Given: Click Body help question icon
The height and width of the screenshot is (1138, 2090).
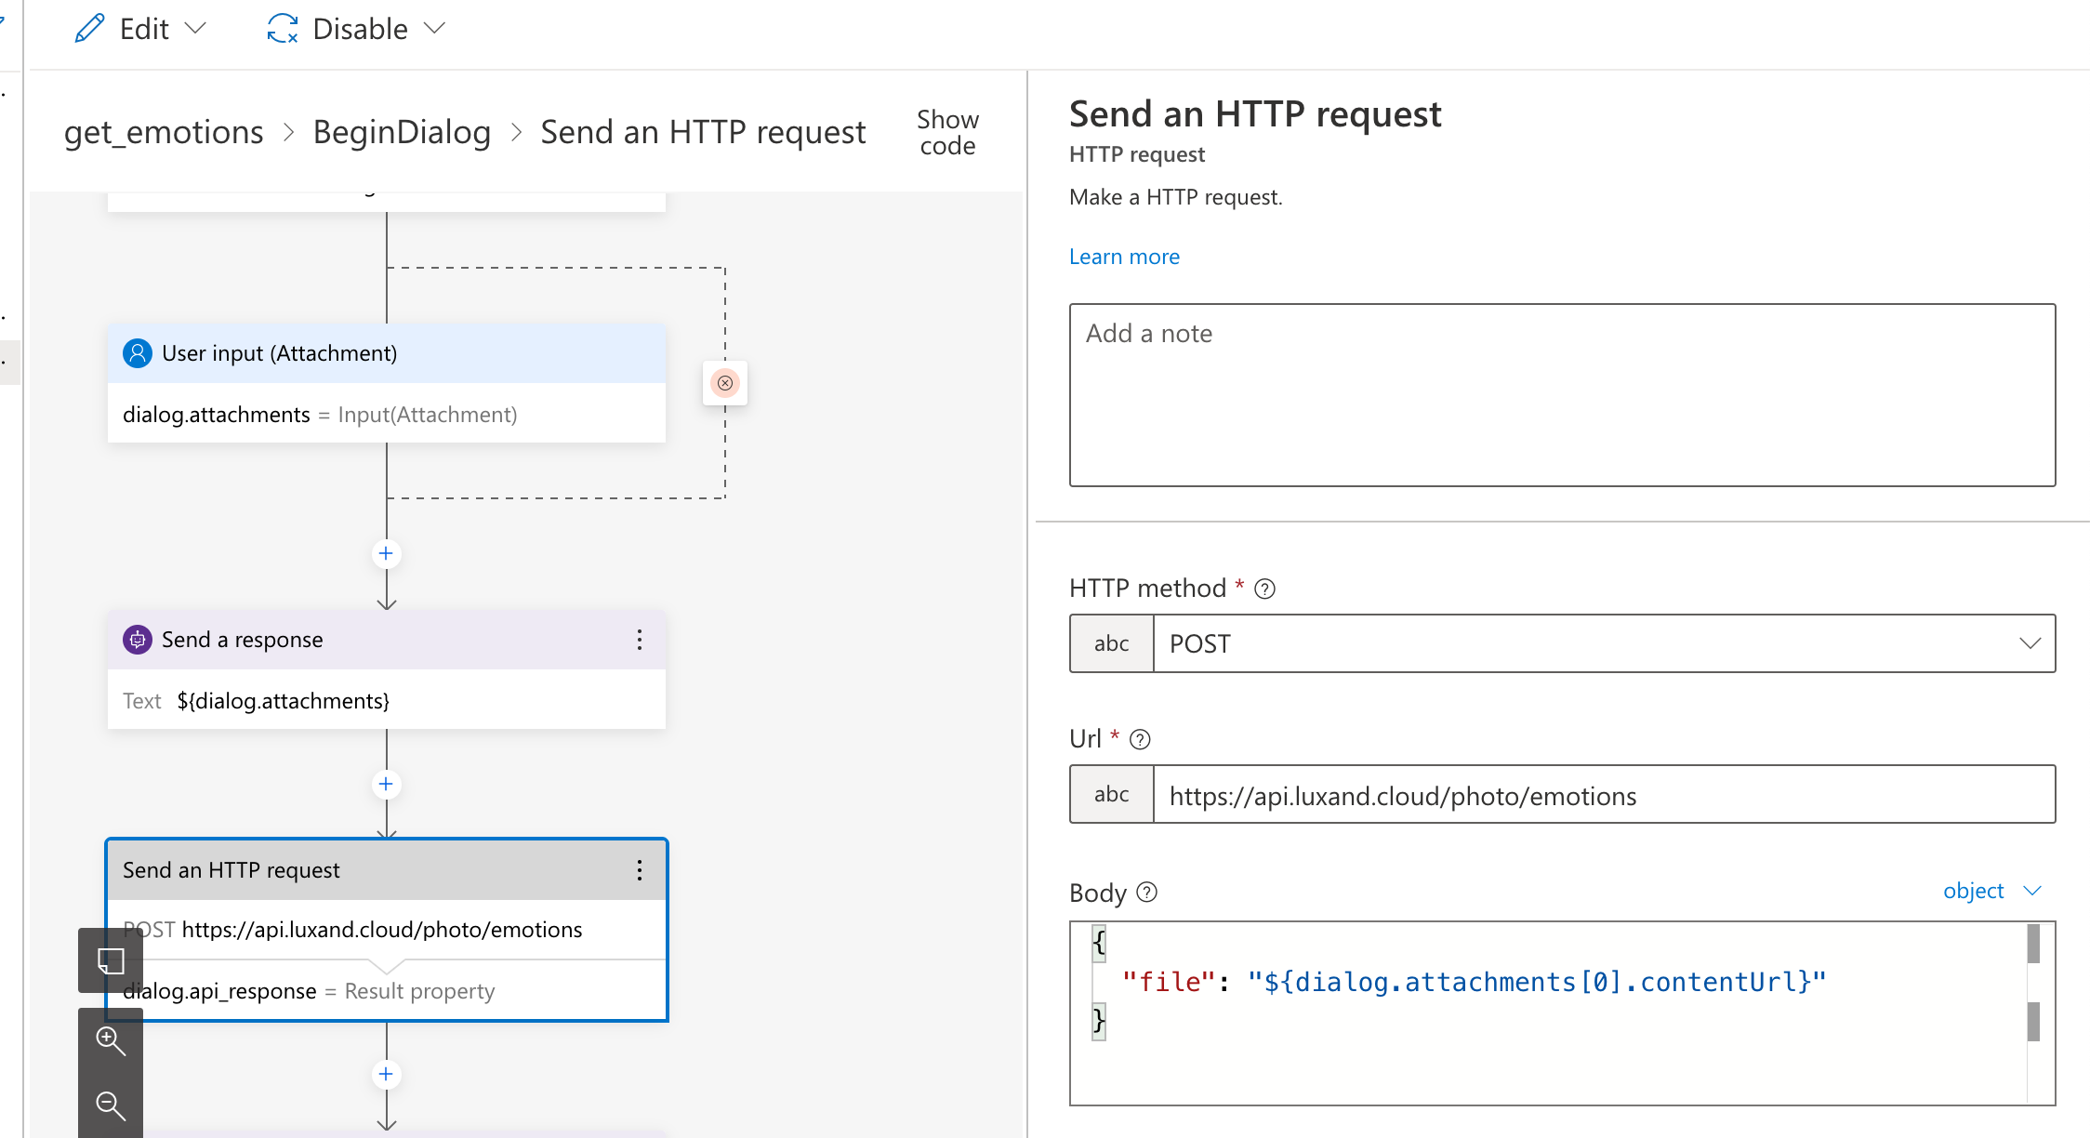Looking at the screenshot, I should [x=1147, y=893].
